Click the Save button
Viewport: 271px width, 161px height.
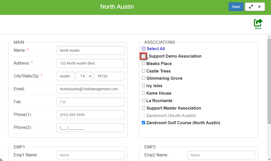[236, 7]
